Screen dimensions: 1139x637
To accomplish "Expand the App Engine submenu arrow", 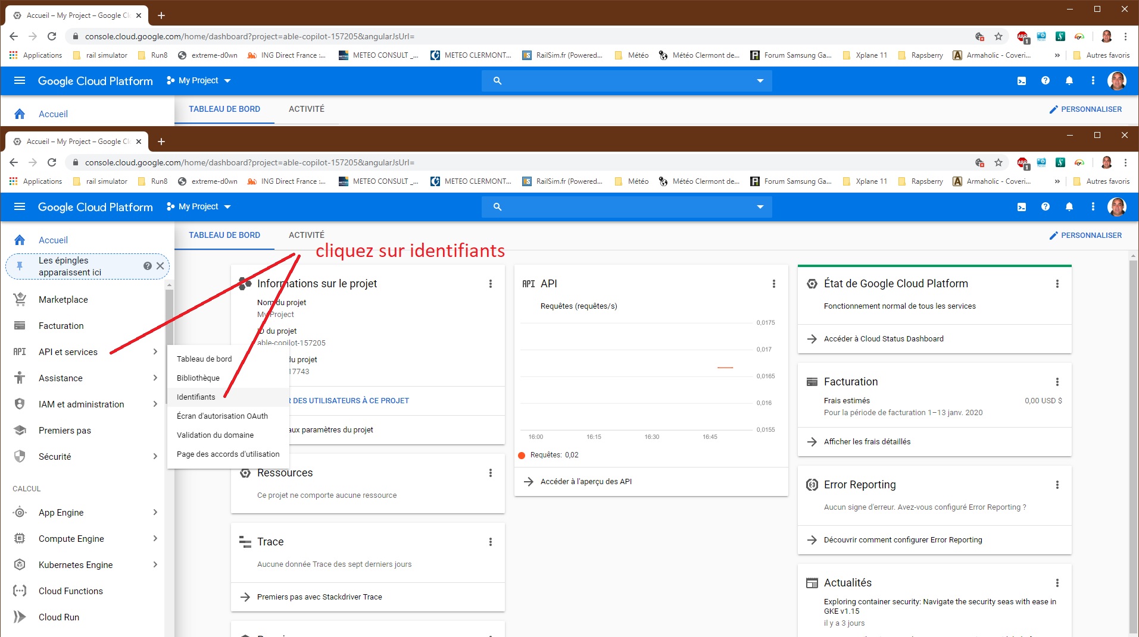I will pos(155,512).
